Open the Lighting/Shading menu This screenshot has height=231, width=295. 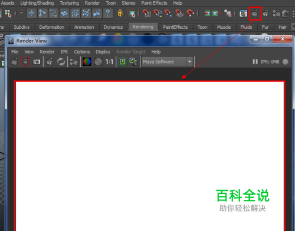[37, 3]
